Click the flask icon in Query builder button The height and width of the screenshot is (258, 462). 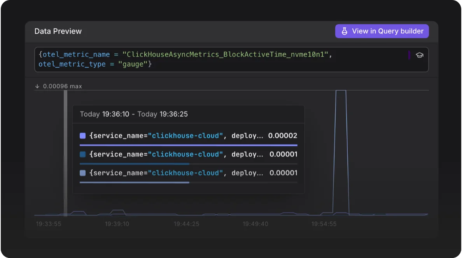(344, 31)
